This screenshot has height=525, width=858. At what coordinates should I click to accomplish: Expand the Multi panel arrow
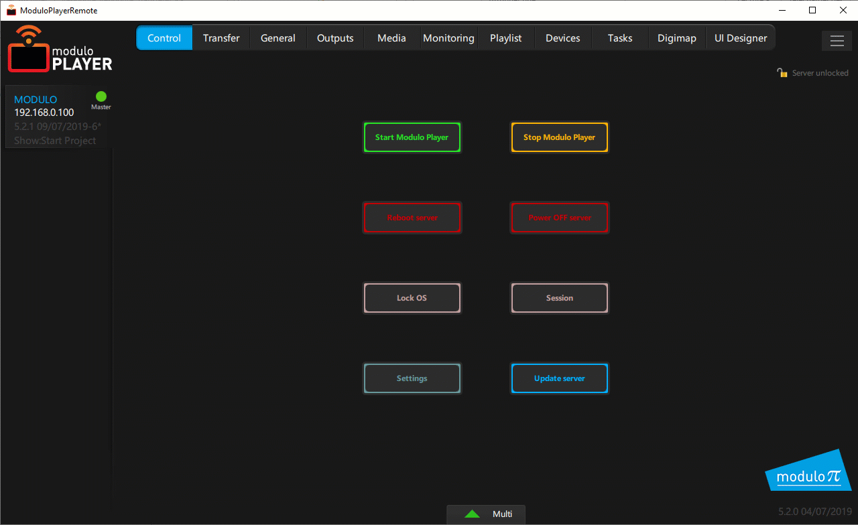[472, 514]
